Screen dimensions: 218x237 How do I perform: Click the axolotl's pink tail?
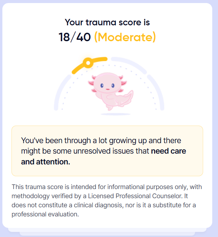click(x=126, y=98)
